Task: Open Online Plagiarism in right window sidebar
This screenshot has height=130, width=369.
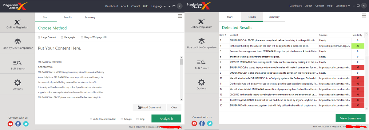Action: pyautogui.click(x=201, y=24)
